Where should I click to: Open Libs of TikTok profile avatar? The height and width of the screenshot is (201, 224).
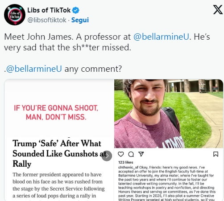click(x=15, y=15)
